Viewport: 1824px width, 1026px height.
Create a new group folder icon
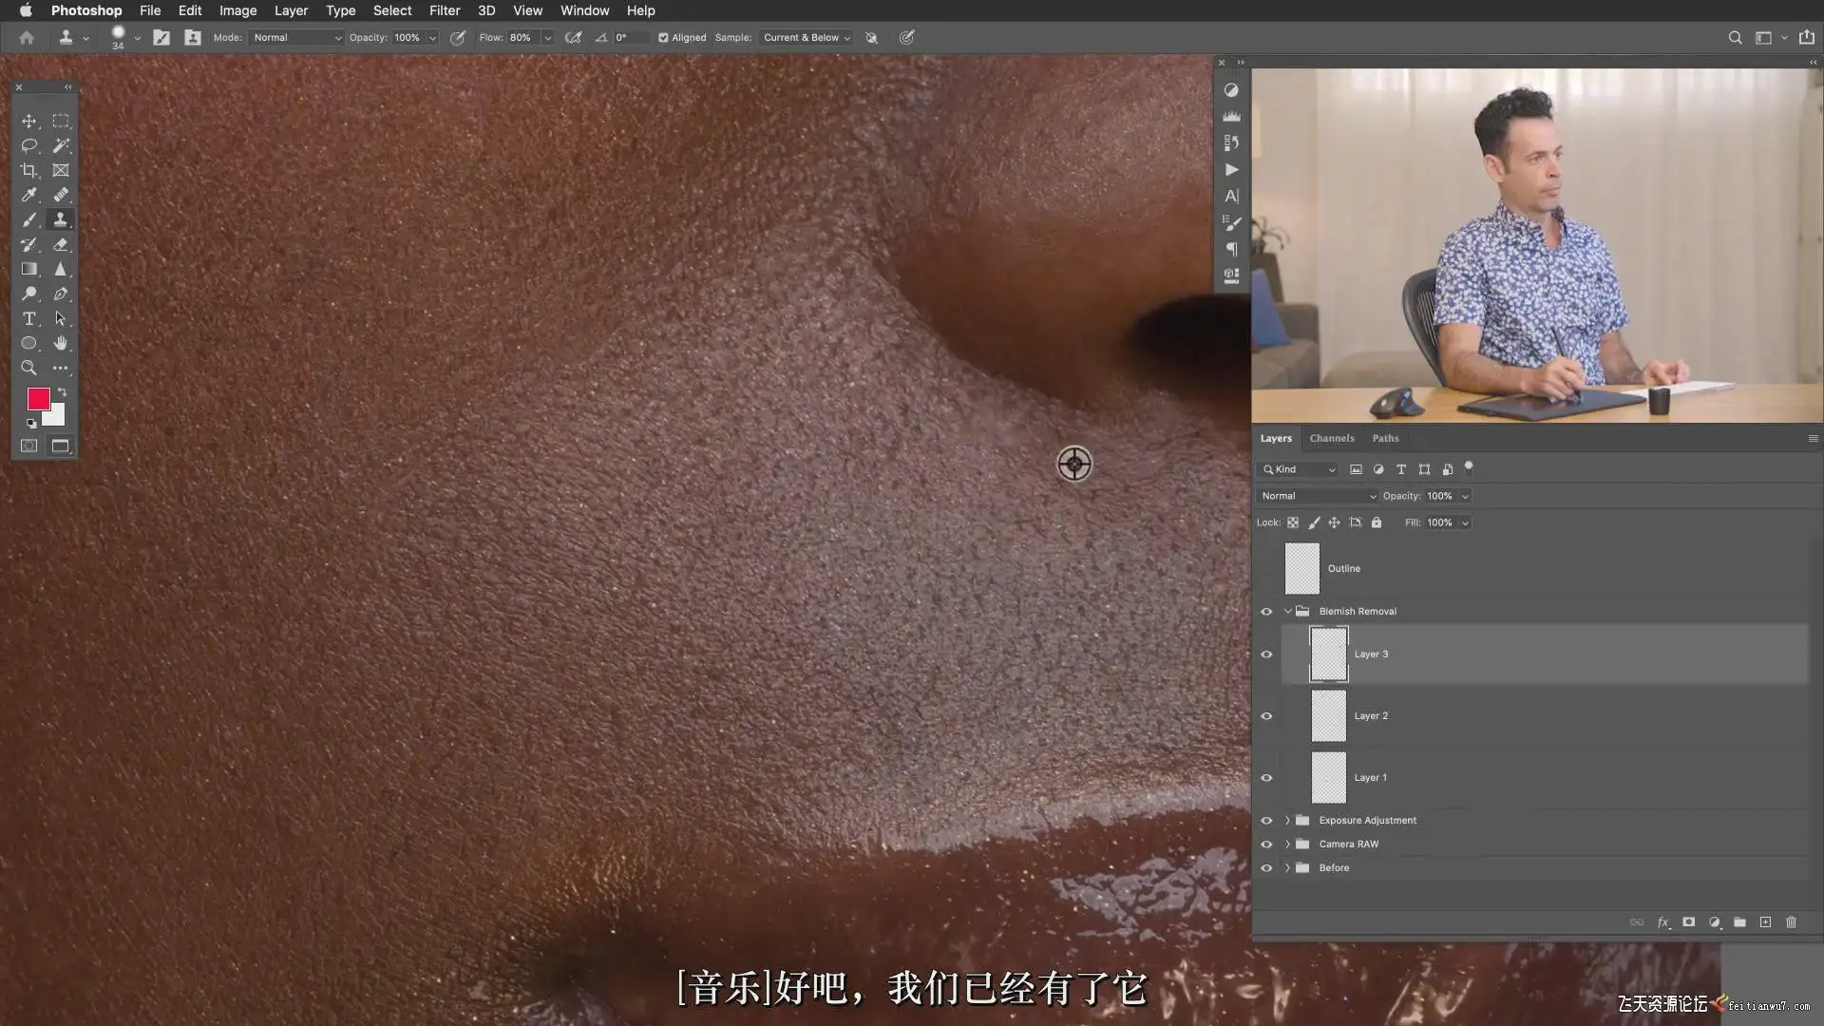(1739, 922)
